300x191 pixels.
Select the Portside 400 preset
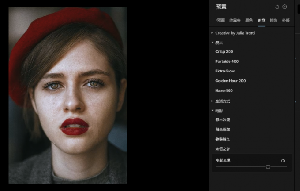227,61
